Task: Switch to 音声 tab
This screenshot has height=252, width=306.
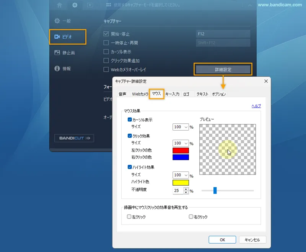Action: point(122,94)
